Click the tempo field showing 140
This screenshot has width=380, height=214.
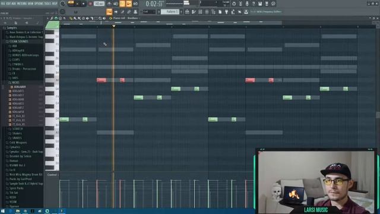click(x=99, y=4)
